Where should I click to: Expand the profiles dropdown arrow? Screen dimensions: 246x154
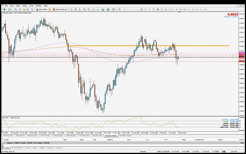pos(12,9)
